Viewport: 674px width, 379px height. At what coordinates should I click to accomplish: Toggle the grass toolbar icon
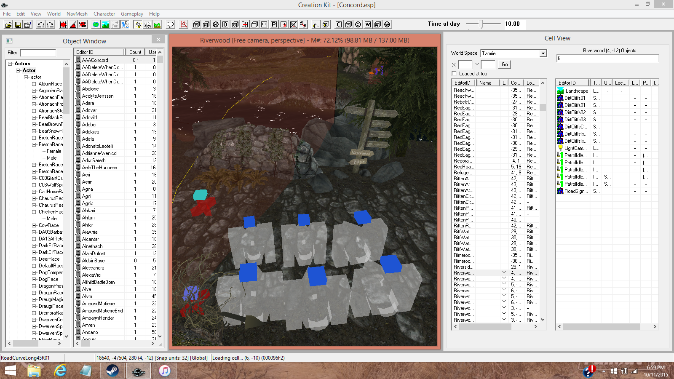(x=157, y=24)
